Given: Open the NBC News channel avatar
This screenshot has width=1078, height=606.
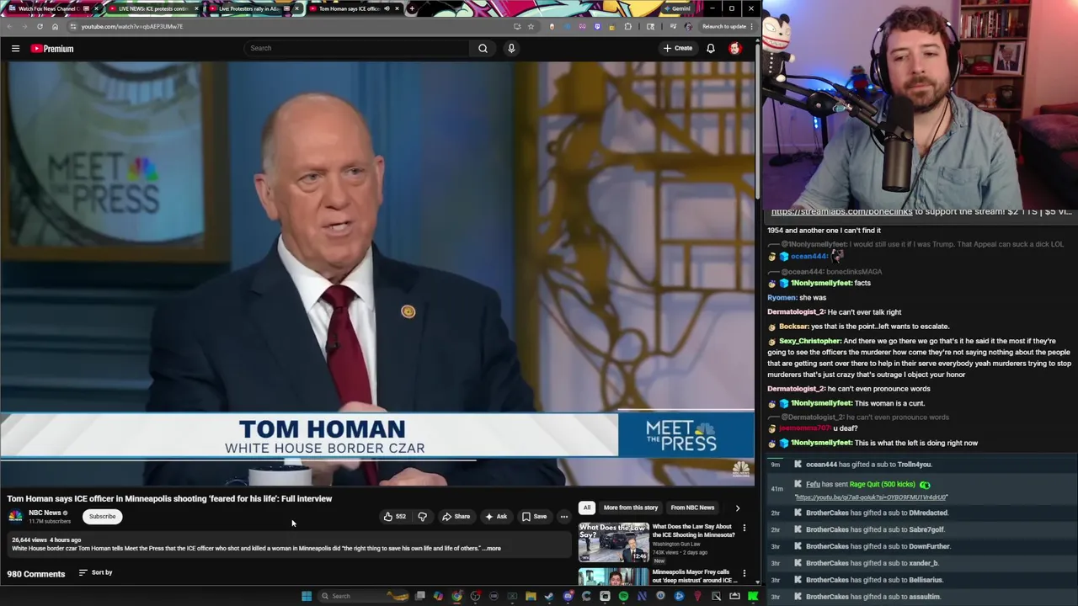Looking at the screenshot, I should (15, 516).
